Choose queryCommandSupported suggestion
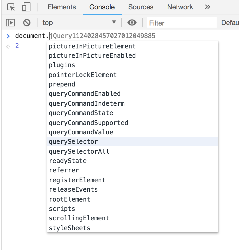Viewport: 239px width, 250px height. [x=133, y=123]
